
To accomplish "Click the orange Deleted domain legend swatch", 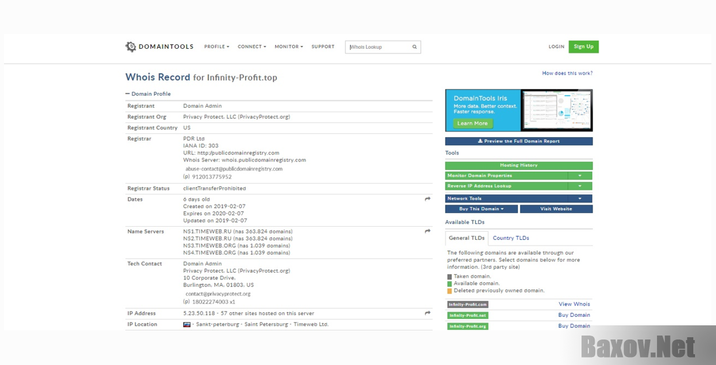I will [450, 291].
